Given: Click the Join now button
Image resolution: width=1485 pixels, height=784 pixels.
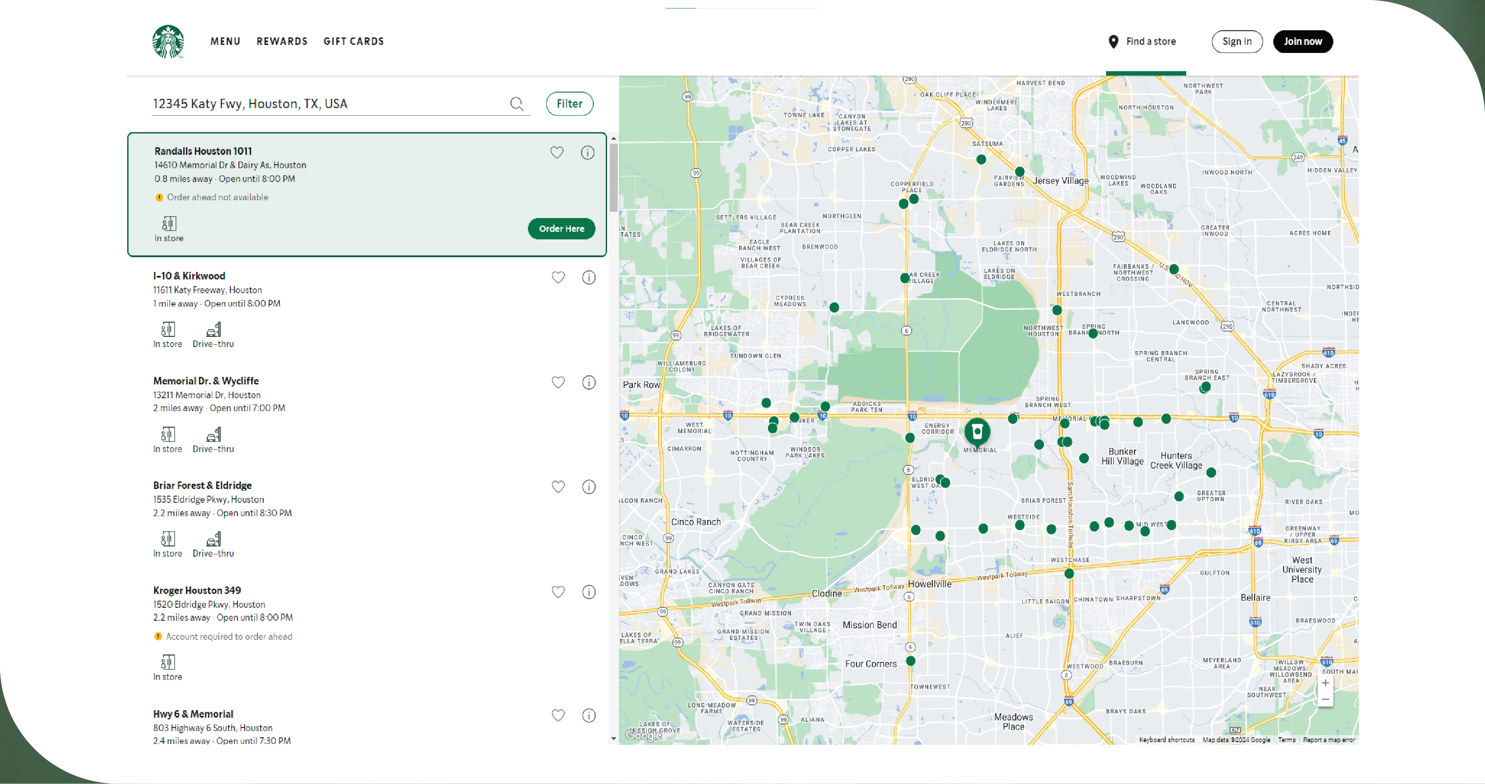Looking at the screenshot, I should click(x=1303, y=41).
